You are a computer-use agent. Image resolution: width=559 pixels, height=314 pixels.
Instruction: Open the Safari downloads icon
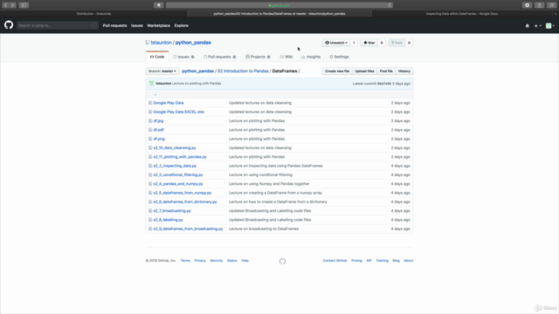527,5
